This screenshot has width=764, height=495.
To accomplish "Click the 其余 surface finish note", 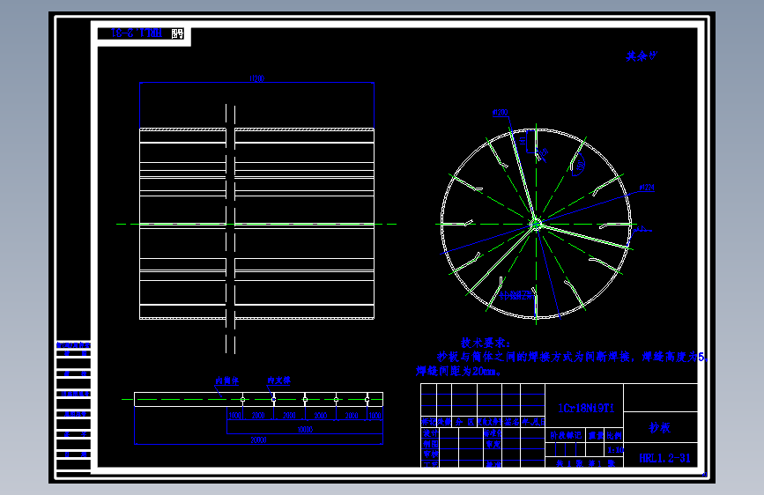I will (x=642, y=56).
